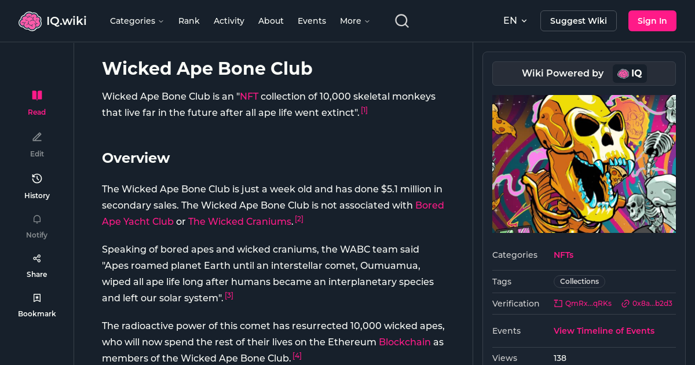Open the Share icon
This screenshot has width=695, height=365.
point(36,258)
